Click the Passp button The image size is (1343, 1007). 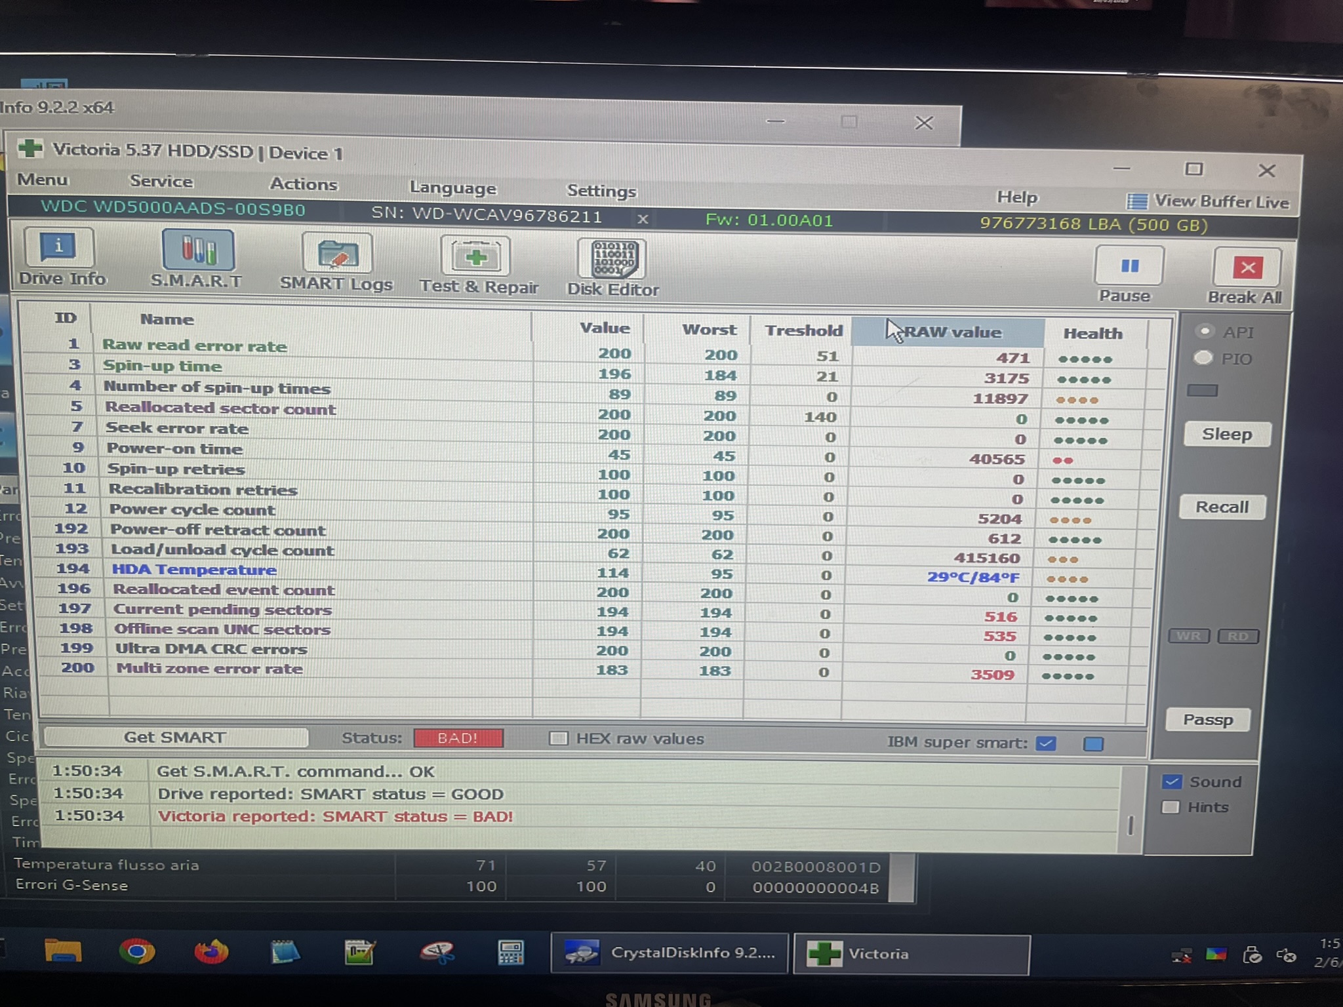(1208, 720)
